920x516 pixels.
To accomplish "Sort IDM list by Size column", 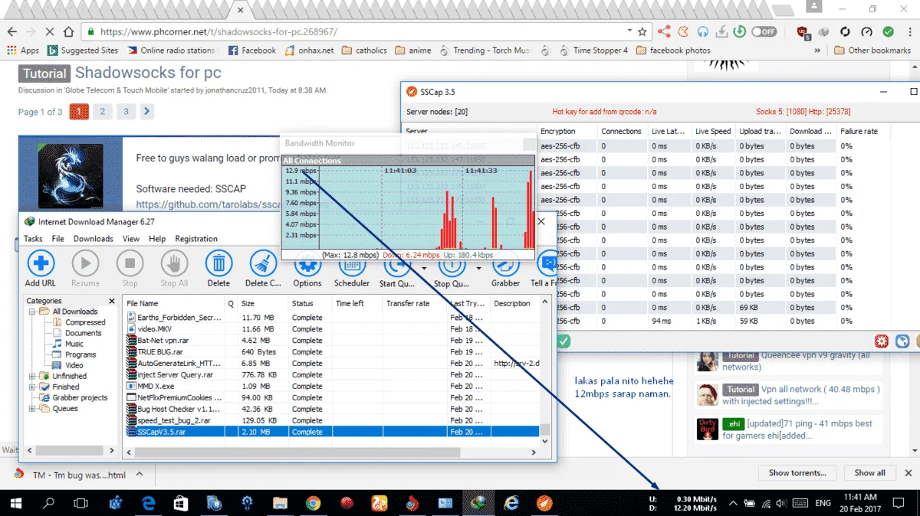I will click(x=263, y=303).
